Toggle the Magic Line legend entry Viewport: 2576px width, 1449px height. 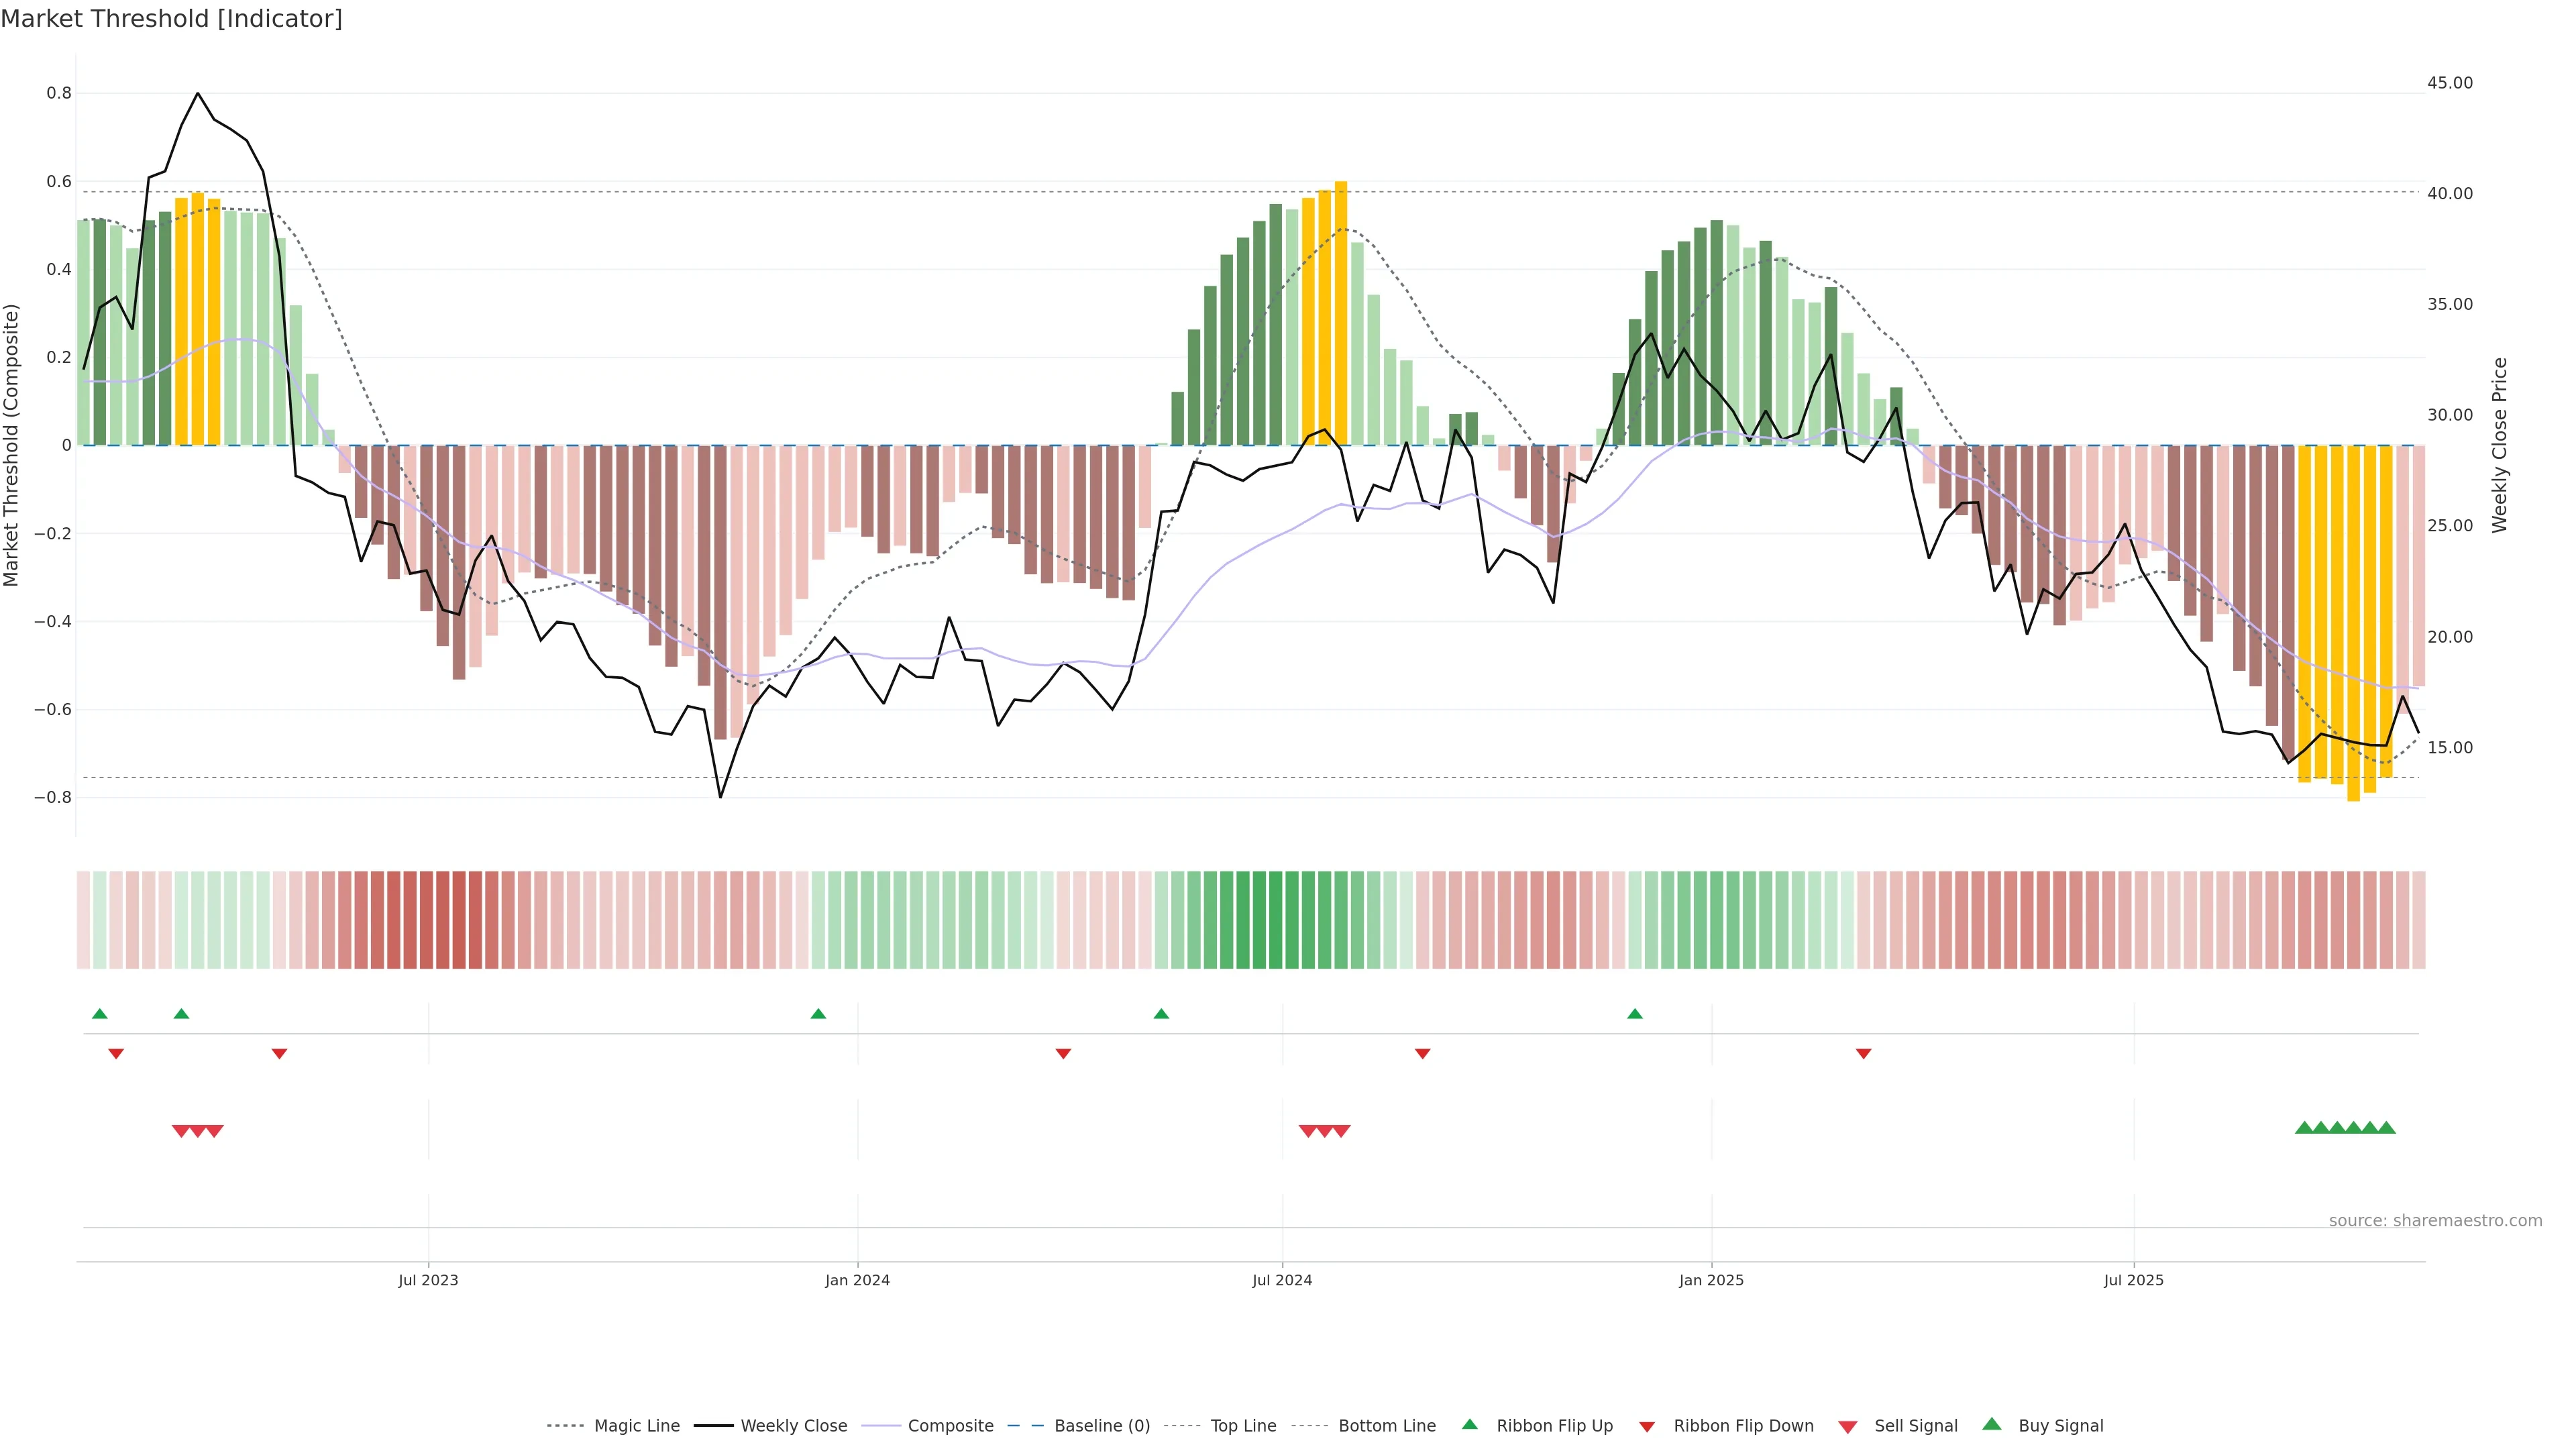636,1426
